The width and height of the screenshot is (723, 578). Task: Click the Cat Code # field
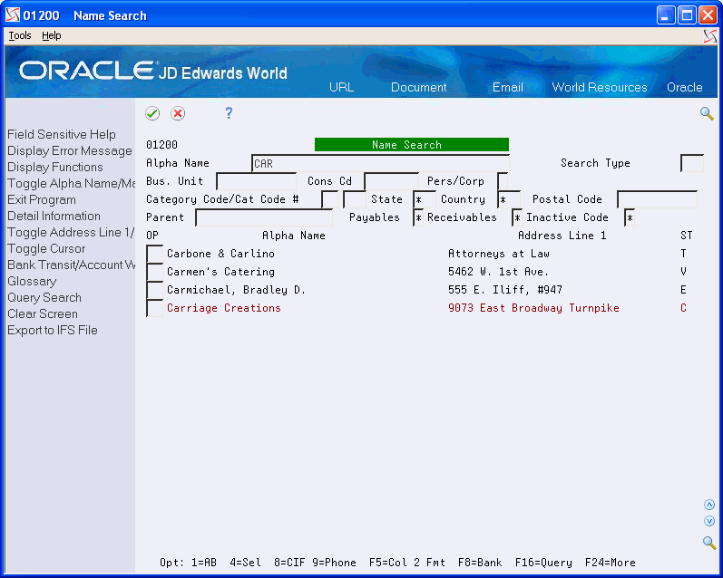pos(354,199)
